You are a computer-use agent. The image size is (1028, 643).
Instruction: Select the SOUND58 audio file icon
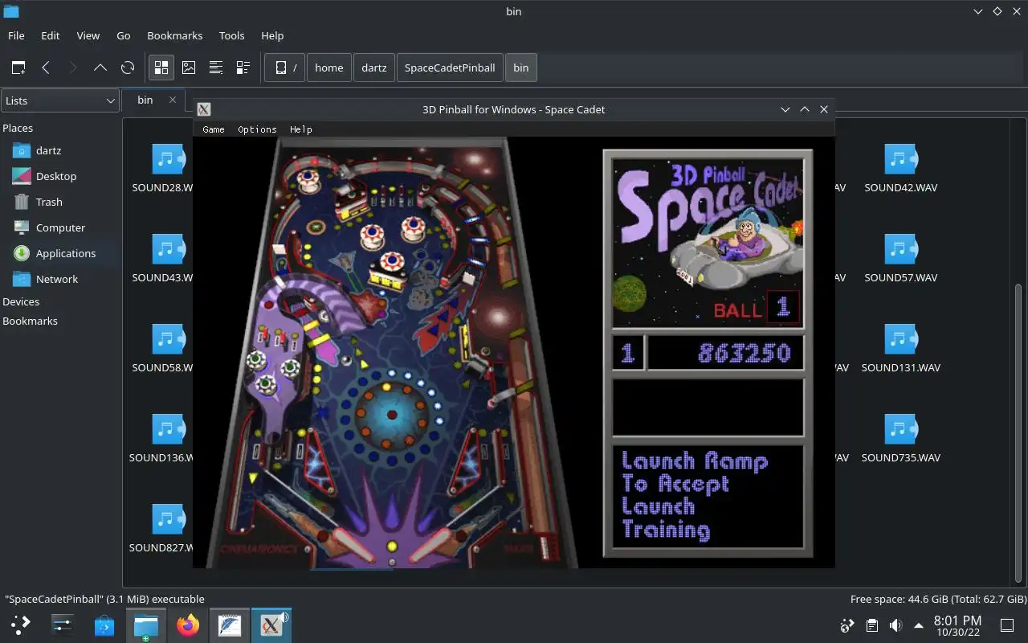(168, 339)
